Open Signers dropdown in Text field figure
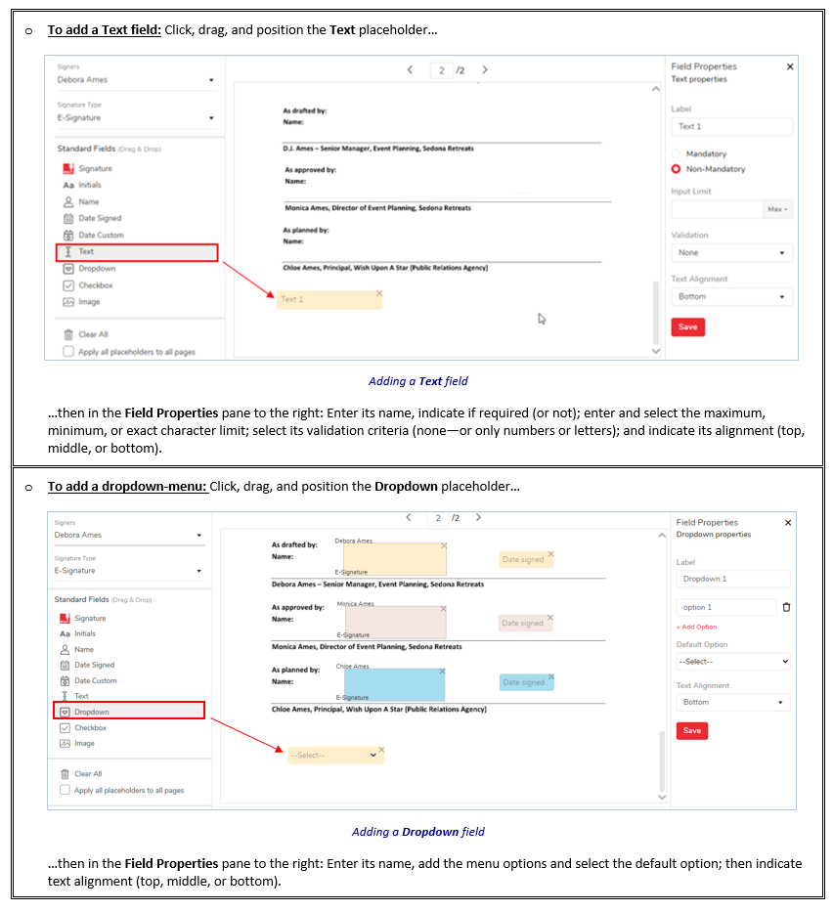Screen dimensions: 833x911 pos(136,80)
